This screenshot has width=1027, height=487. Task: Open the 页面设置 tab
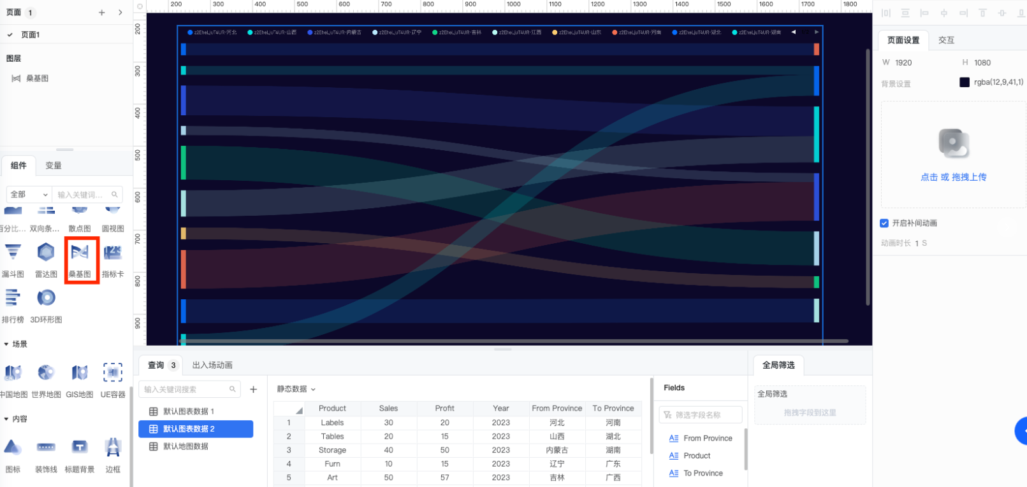pos(903,40)
